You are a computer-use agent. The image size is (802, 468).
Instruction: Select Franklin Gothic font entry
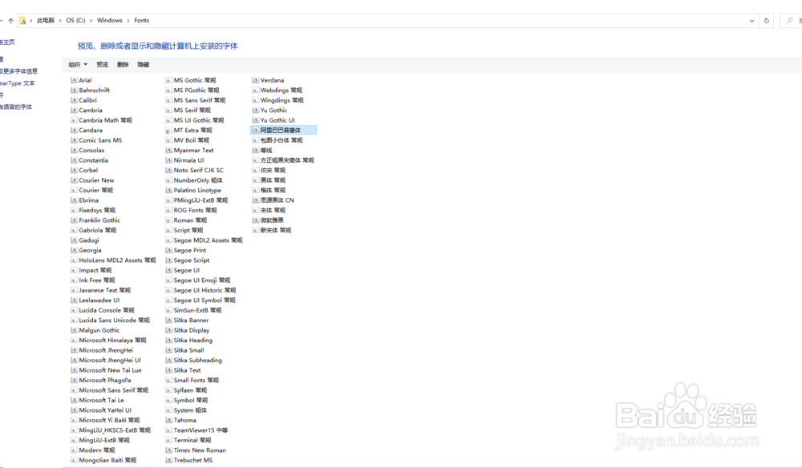point(99,220)
